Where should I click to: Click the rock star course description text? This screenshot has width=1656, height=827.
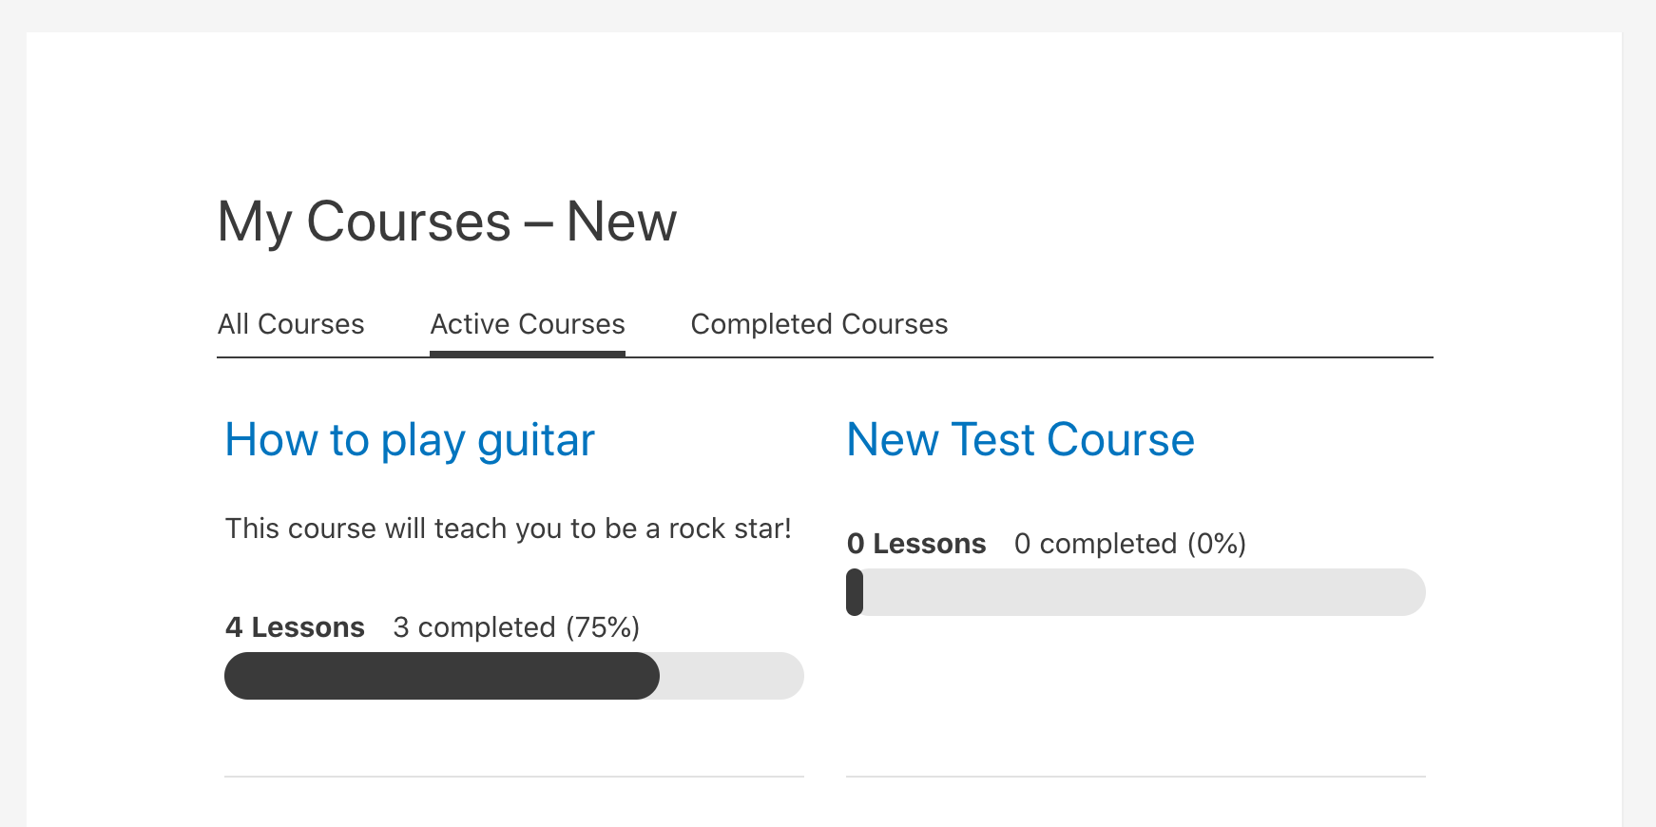click(x=509, y=529)
